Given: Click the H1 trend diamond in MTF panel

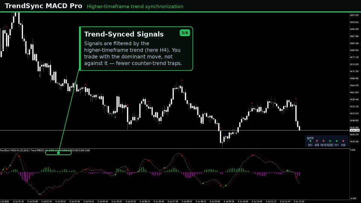Looking at the screenshot, I should point(337,141).
